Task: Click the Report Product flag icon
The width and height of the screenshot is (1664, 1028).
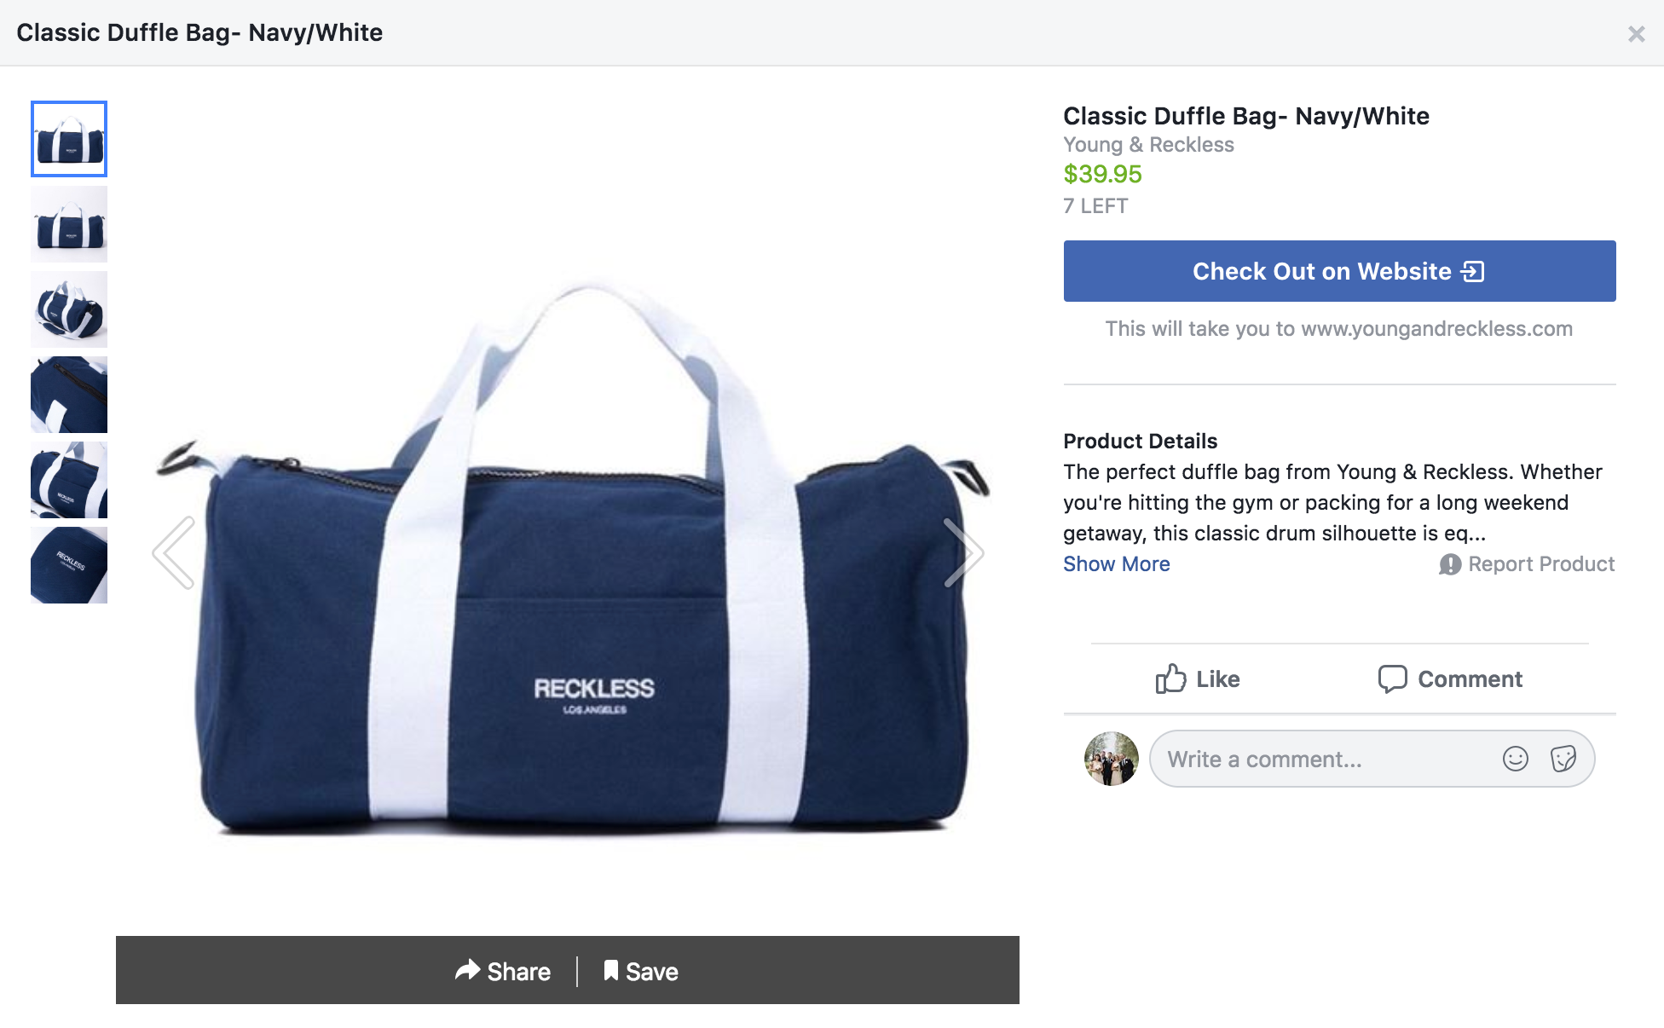Action: pos(1449,564)
